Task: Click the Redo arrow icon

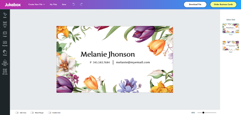Action: [x=81, y=4]
